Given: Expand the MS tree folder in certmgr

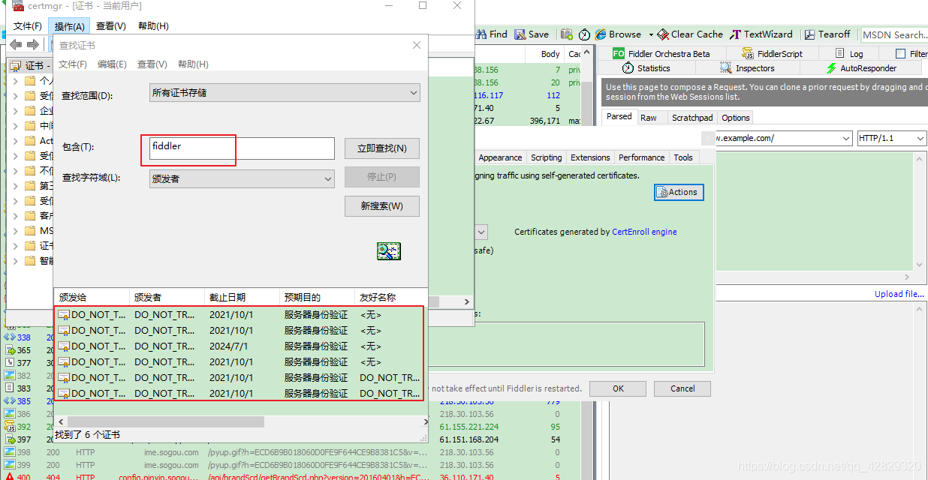Looking at the screenshot, I should pos(16,230).
